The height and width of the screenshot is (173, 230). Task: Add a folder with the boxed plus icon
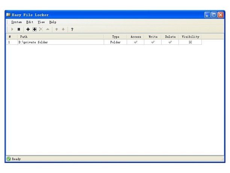[x=35, y=29]
